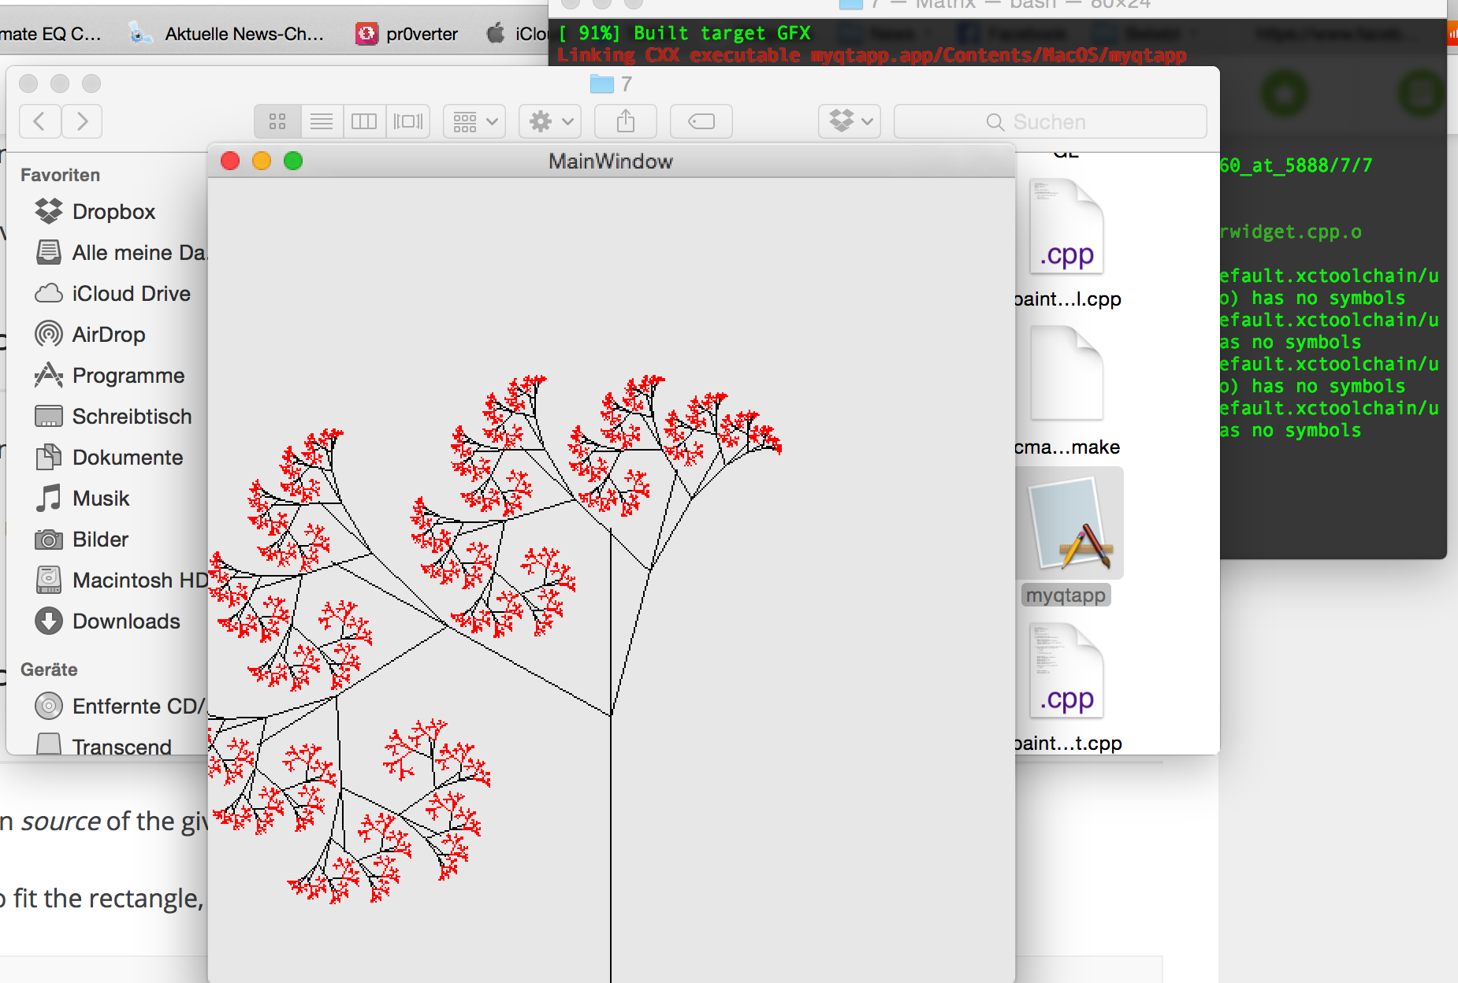This screenshot has width=1458, height=983.
Task: Select Downloads in the sidebar
Action: click(126, 621)
